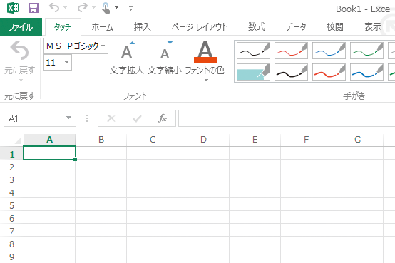Pick the thick blue pen
This screenshot has height=263, width=395.
[366, 72]
